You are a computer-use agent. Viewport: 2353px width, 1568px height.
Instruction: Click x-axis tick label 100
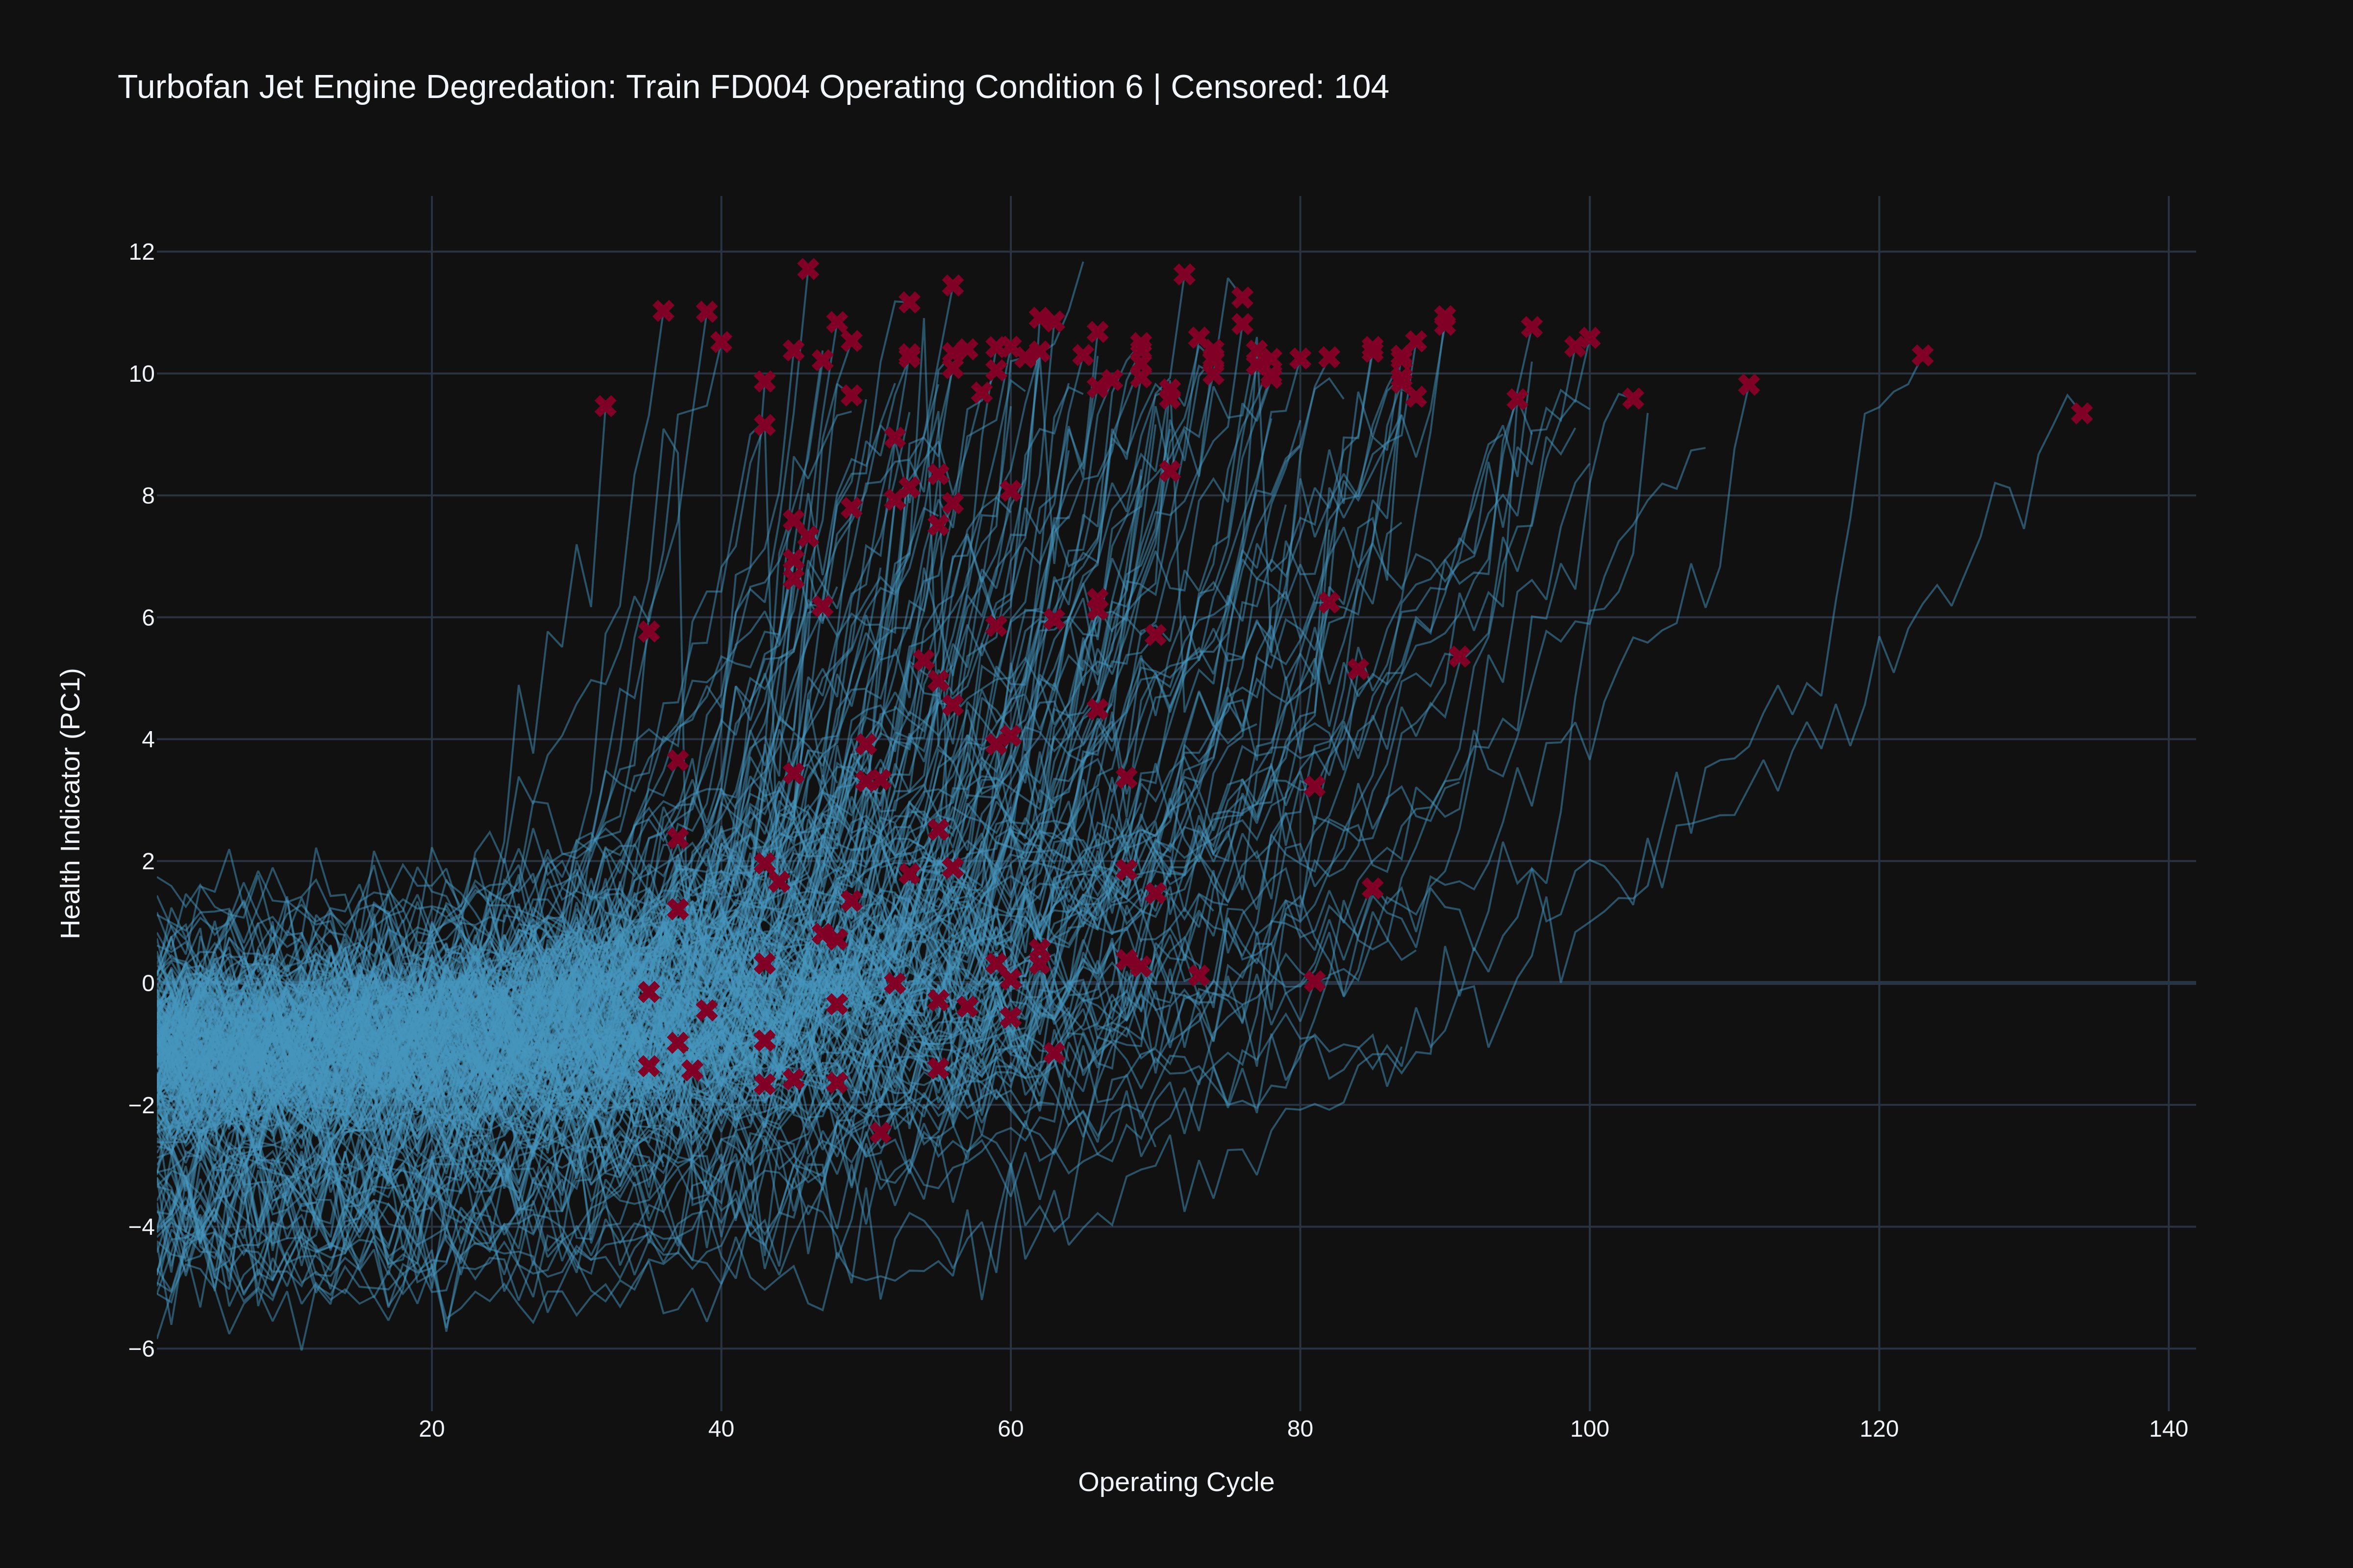coord(1590,1429)
